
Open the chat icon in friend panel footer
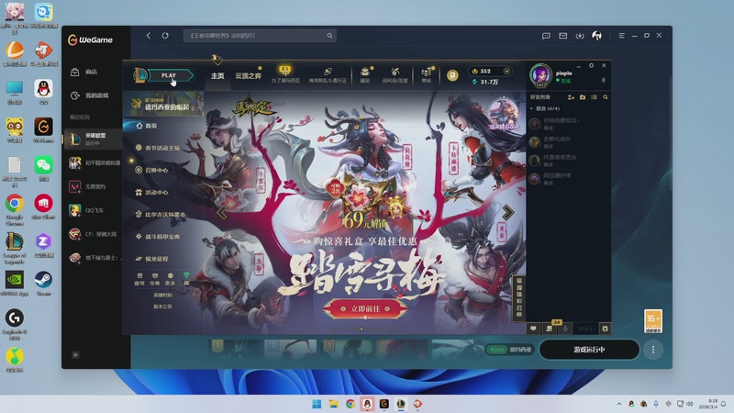(x=533, y=329)
